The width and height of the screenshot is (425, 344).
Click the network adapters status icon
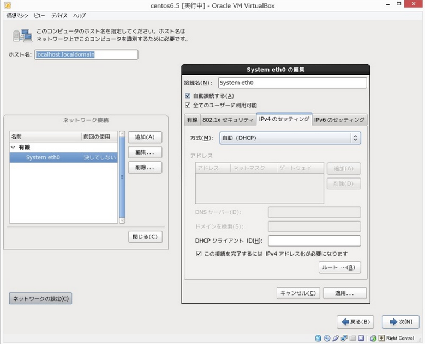[x=344, y=338]
